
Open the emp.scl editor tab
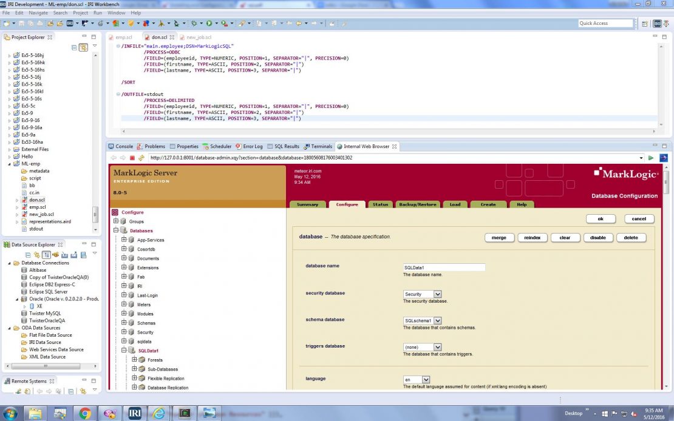[120, 38]
